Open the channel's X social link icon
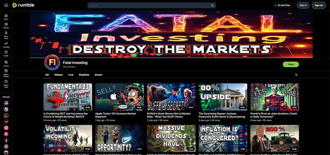330x155 pixels. click(x=296, y=75)
